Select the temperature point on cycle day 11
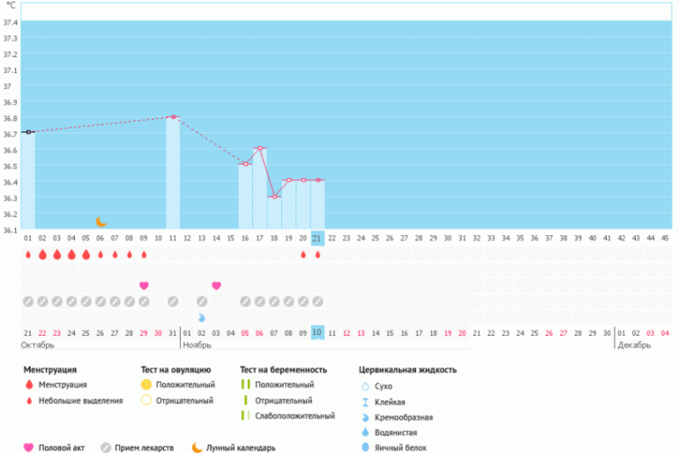Image resolution: width=679 pixels, height=453 pixels. [173, 116]
